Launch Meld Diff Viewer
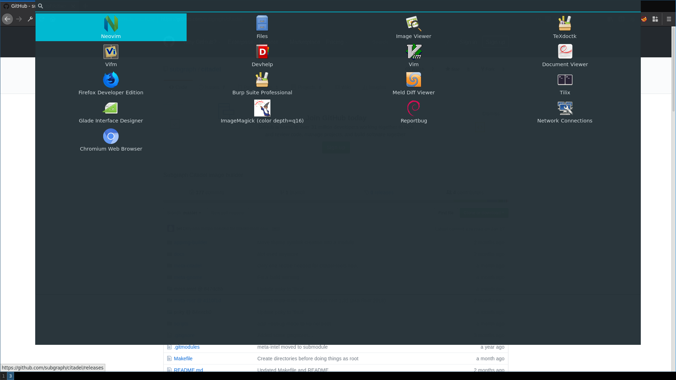 tap(413, 83)
